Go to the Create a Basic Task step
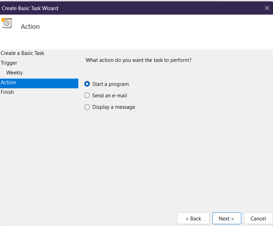The height and width of the screenshot is (226, 273). tap(22, 53)
